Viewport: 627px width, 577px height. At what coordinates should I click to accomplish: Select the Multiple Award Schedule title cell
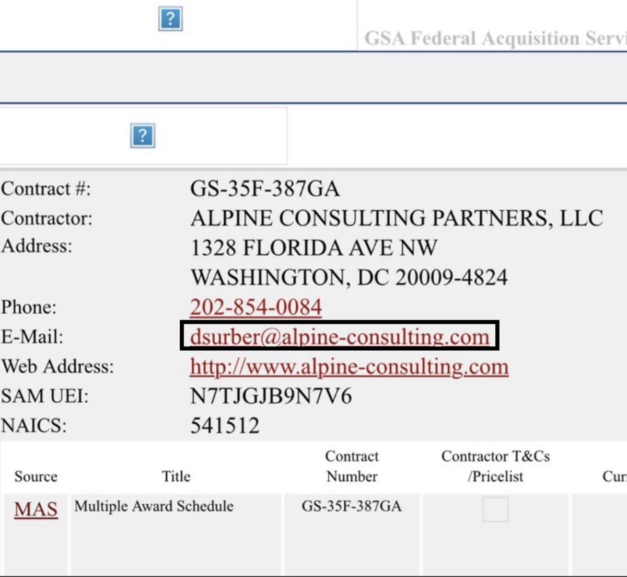tap(154, 506)
